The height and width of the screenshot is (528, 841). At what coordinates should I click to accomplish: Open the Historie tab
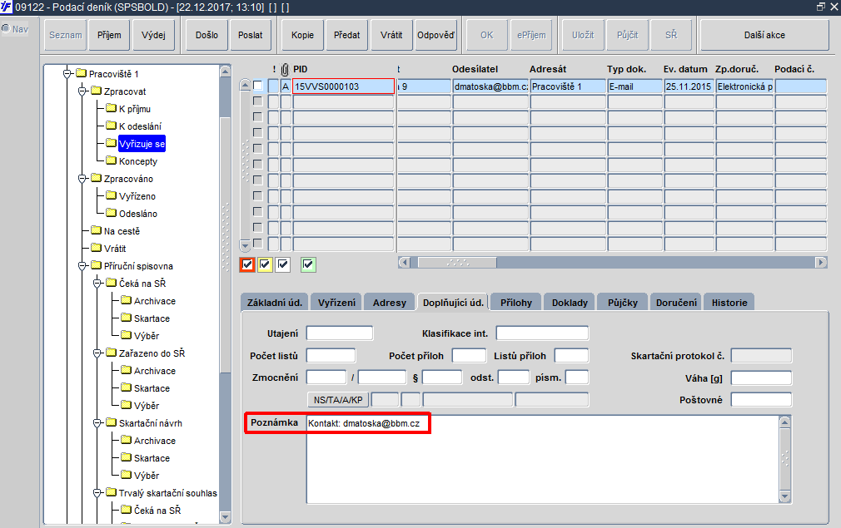point(729,303)
